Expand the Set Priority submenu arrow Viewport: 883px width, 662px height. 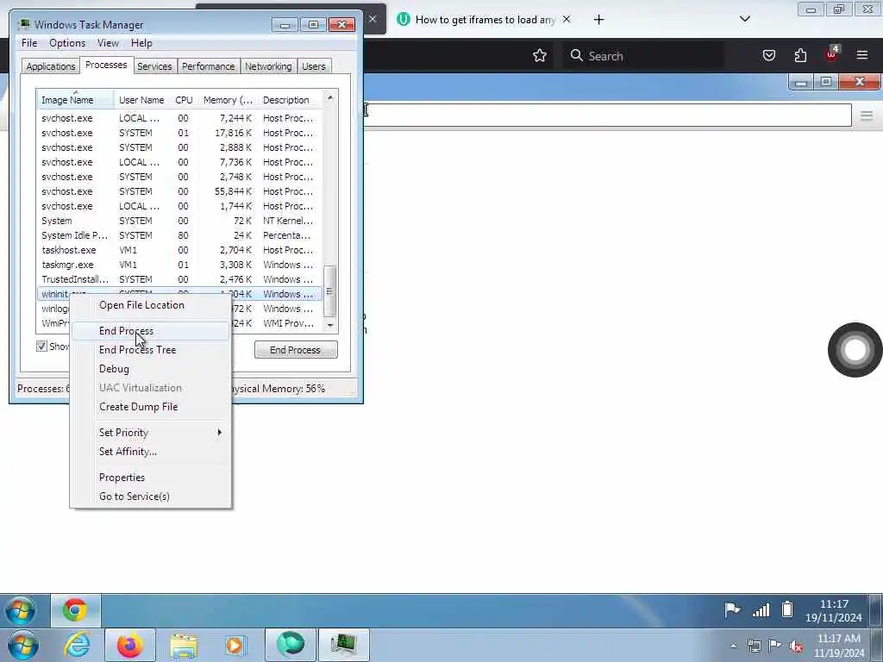pos(220,433)
